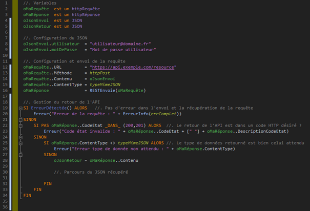Click the 'FIN' keyword on line 32
This screenshot has height=211, width=310.
click(x=48, y=184)
